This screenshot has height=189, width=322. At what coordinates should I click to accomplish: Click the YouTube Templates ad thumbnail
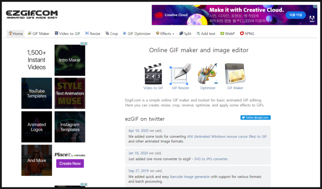[x=37, y=93]
